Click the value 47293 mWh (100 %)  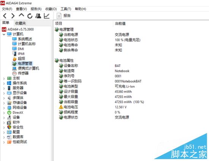pos(129,102)
